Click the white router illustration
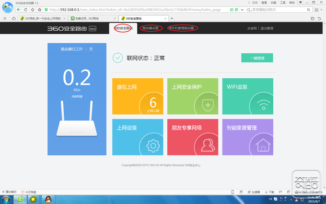 pyautogui.click(x=77, y=119)
